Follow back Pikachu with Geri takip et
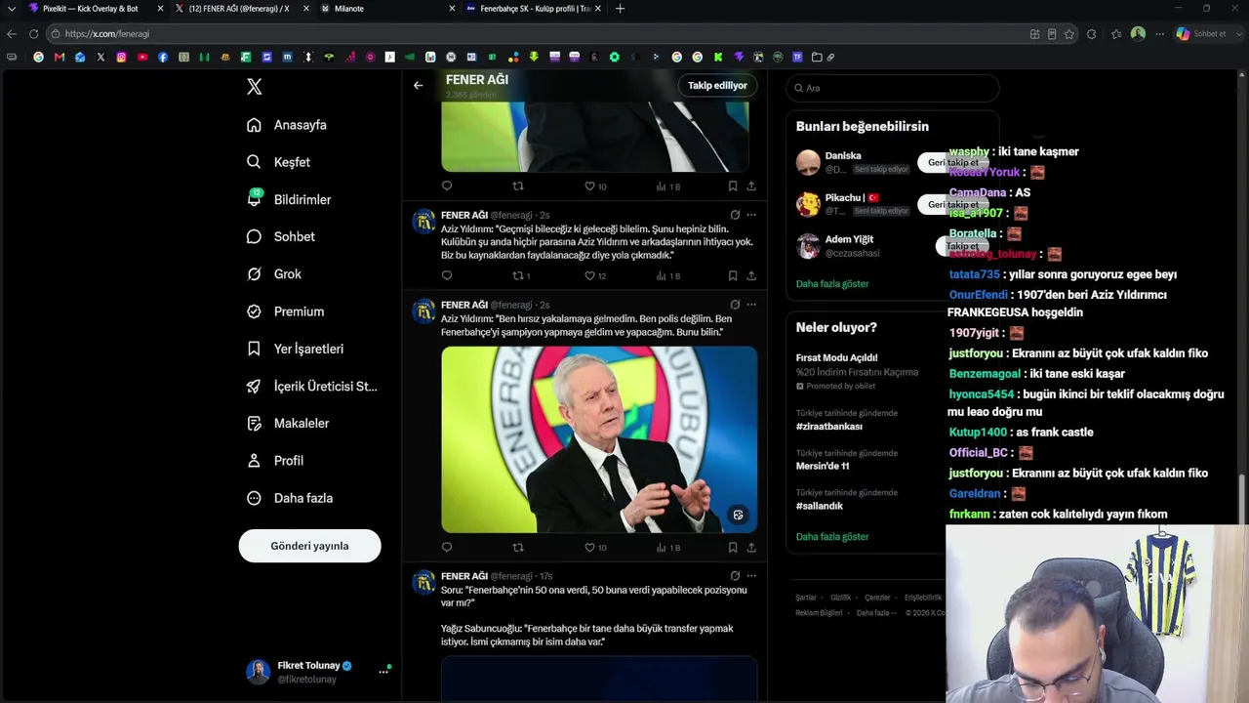 coord(952,205)
